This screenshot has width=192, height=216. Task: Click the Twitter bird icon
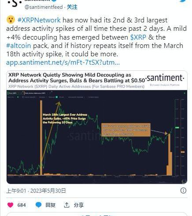pyautogui.click(x=183, y=1)
